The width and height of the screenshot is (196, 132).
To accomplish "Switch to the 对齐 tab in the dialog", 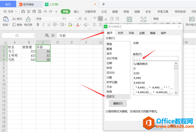I will click(120, 33).
